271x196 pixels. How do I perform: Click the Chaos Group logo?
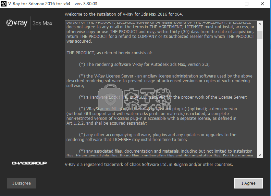(x=29, y=163)
